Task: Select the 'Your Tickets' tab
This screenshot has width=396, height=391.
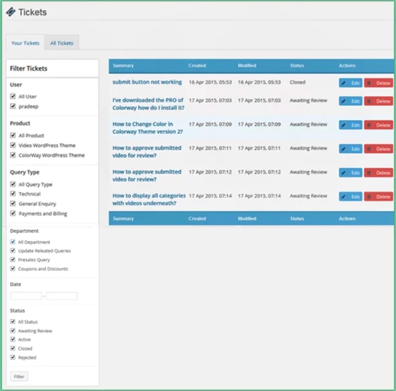Action: pyautogui.click(x=25, y=43)
